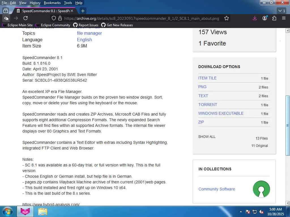The width and height of the screenshot is (290, 217).
Task: Expand TEXT download option
Action: coord(203,96)
